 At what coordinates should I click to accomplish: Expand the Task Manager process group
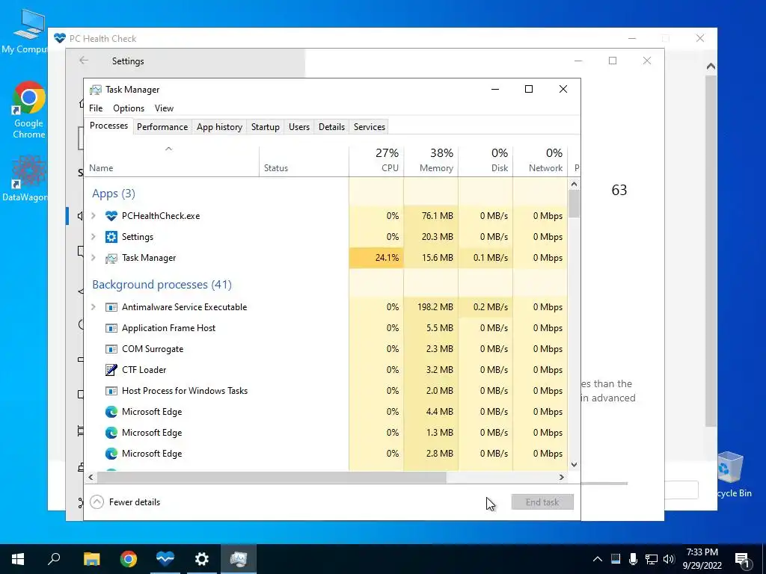click(x=94, y=258)
